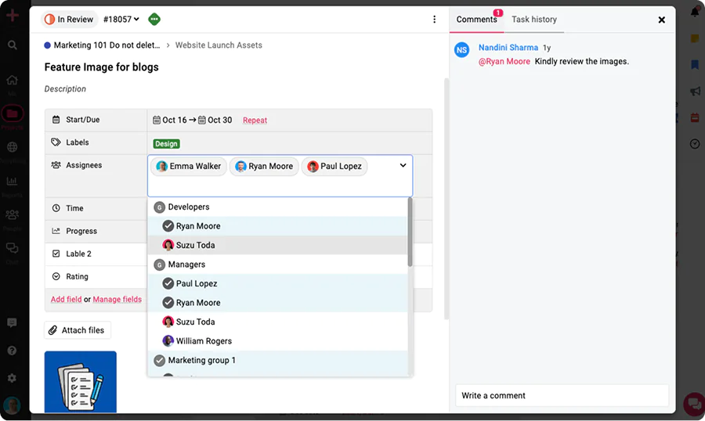Image resolution: width=705 pixels, height=421 pixels.
Task: Open Nandini Sharma's profile link
Action: [508, 48]
